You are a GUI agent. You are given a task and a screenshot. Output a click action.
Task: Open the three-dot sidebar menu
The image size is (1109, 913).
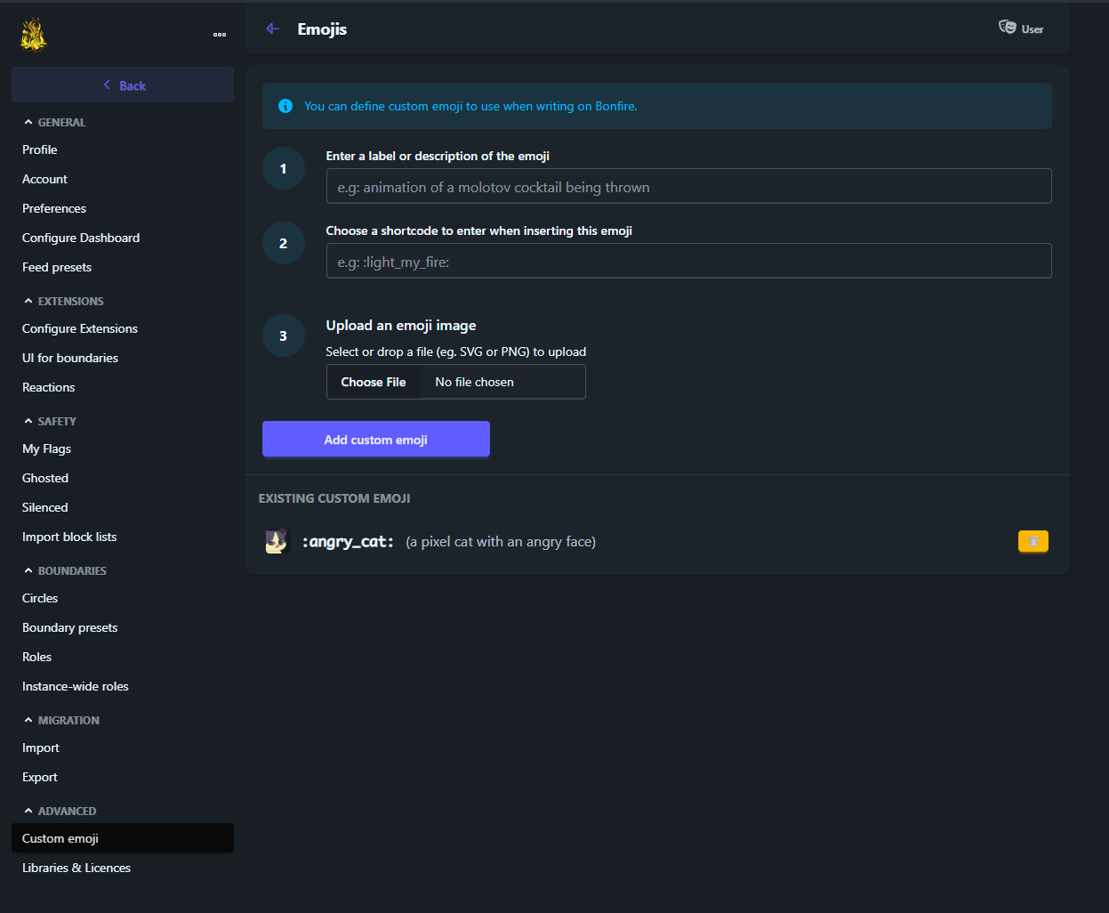(x=220, y=35)
